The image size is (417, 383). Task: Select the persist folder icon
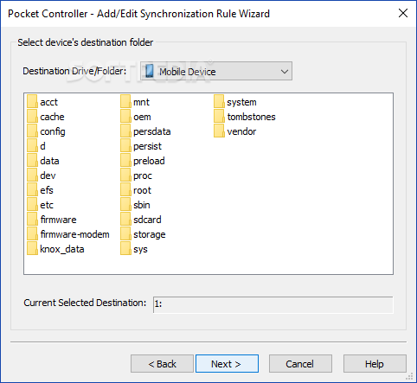click(125, 146)
